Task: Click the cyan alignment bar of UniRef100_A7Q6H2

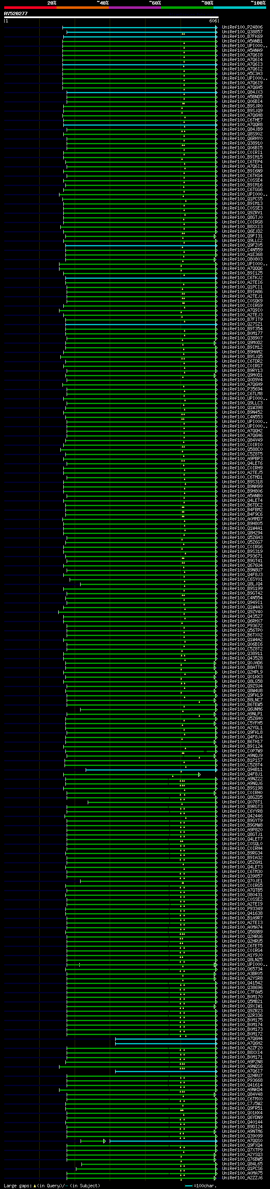Action: pyautogui.click(x=166, y=1043)
